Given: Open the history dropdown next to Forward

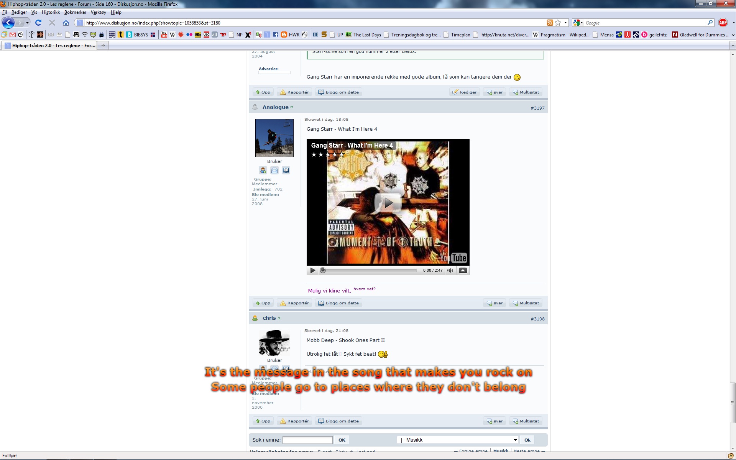Looking at the screenshot, I should (x=27, y=23).
